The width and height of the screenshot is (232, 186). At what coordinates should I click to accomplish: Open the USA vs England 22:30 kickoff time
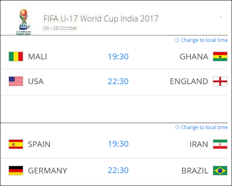point(118,81)
